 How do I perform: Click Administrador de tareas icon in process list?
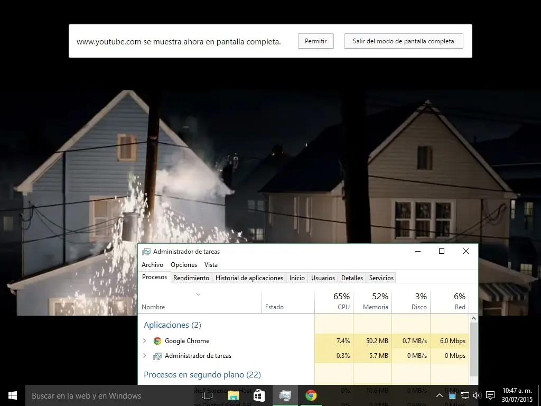pyautogui.click(x=157, y=356)
